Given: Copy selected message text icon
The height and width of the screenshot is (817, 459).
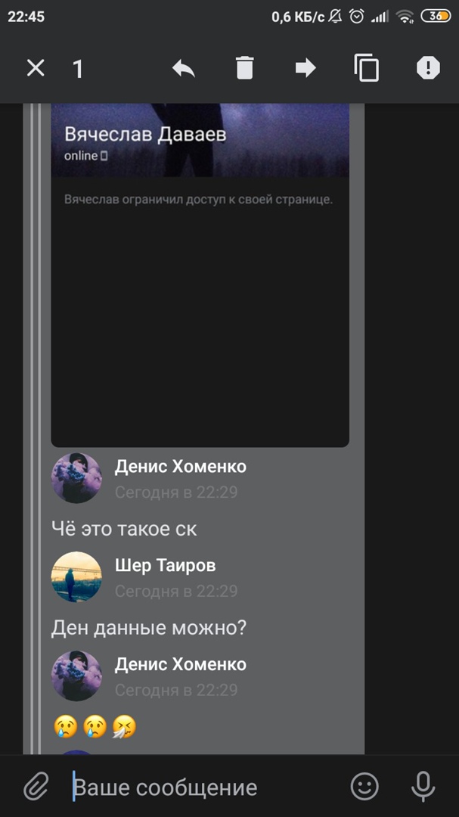Looking at the screenshot, I should click(x=367, y=68).
